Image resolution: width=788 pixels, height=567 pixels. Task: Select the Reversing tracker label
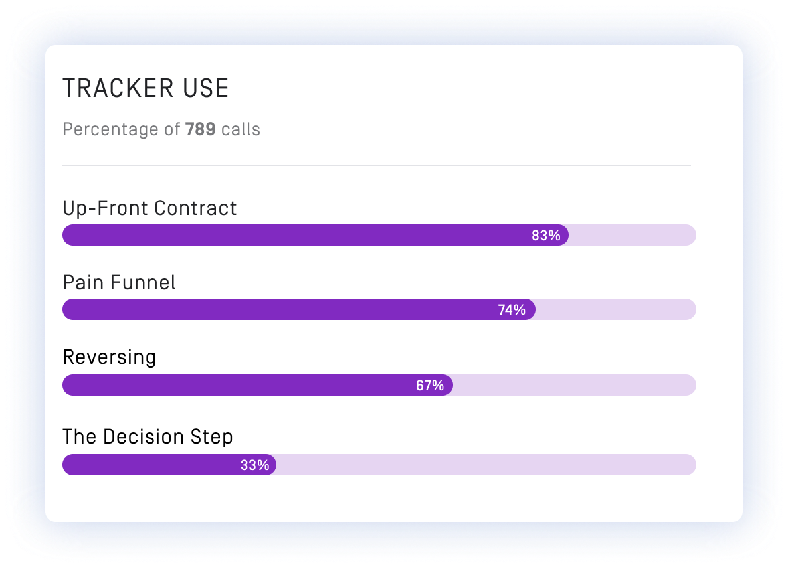(109, 357)
